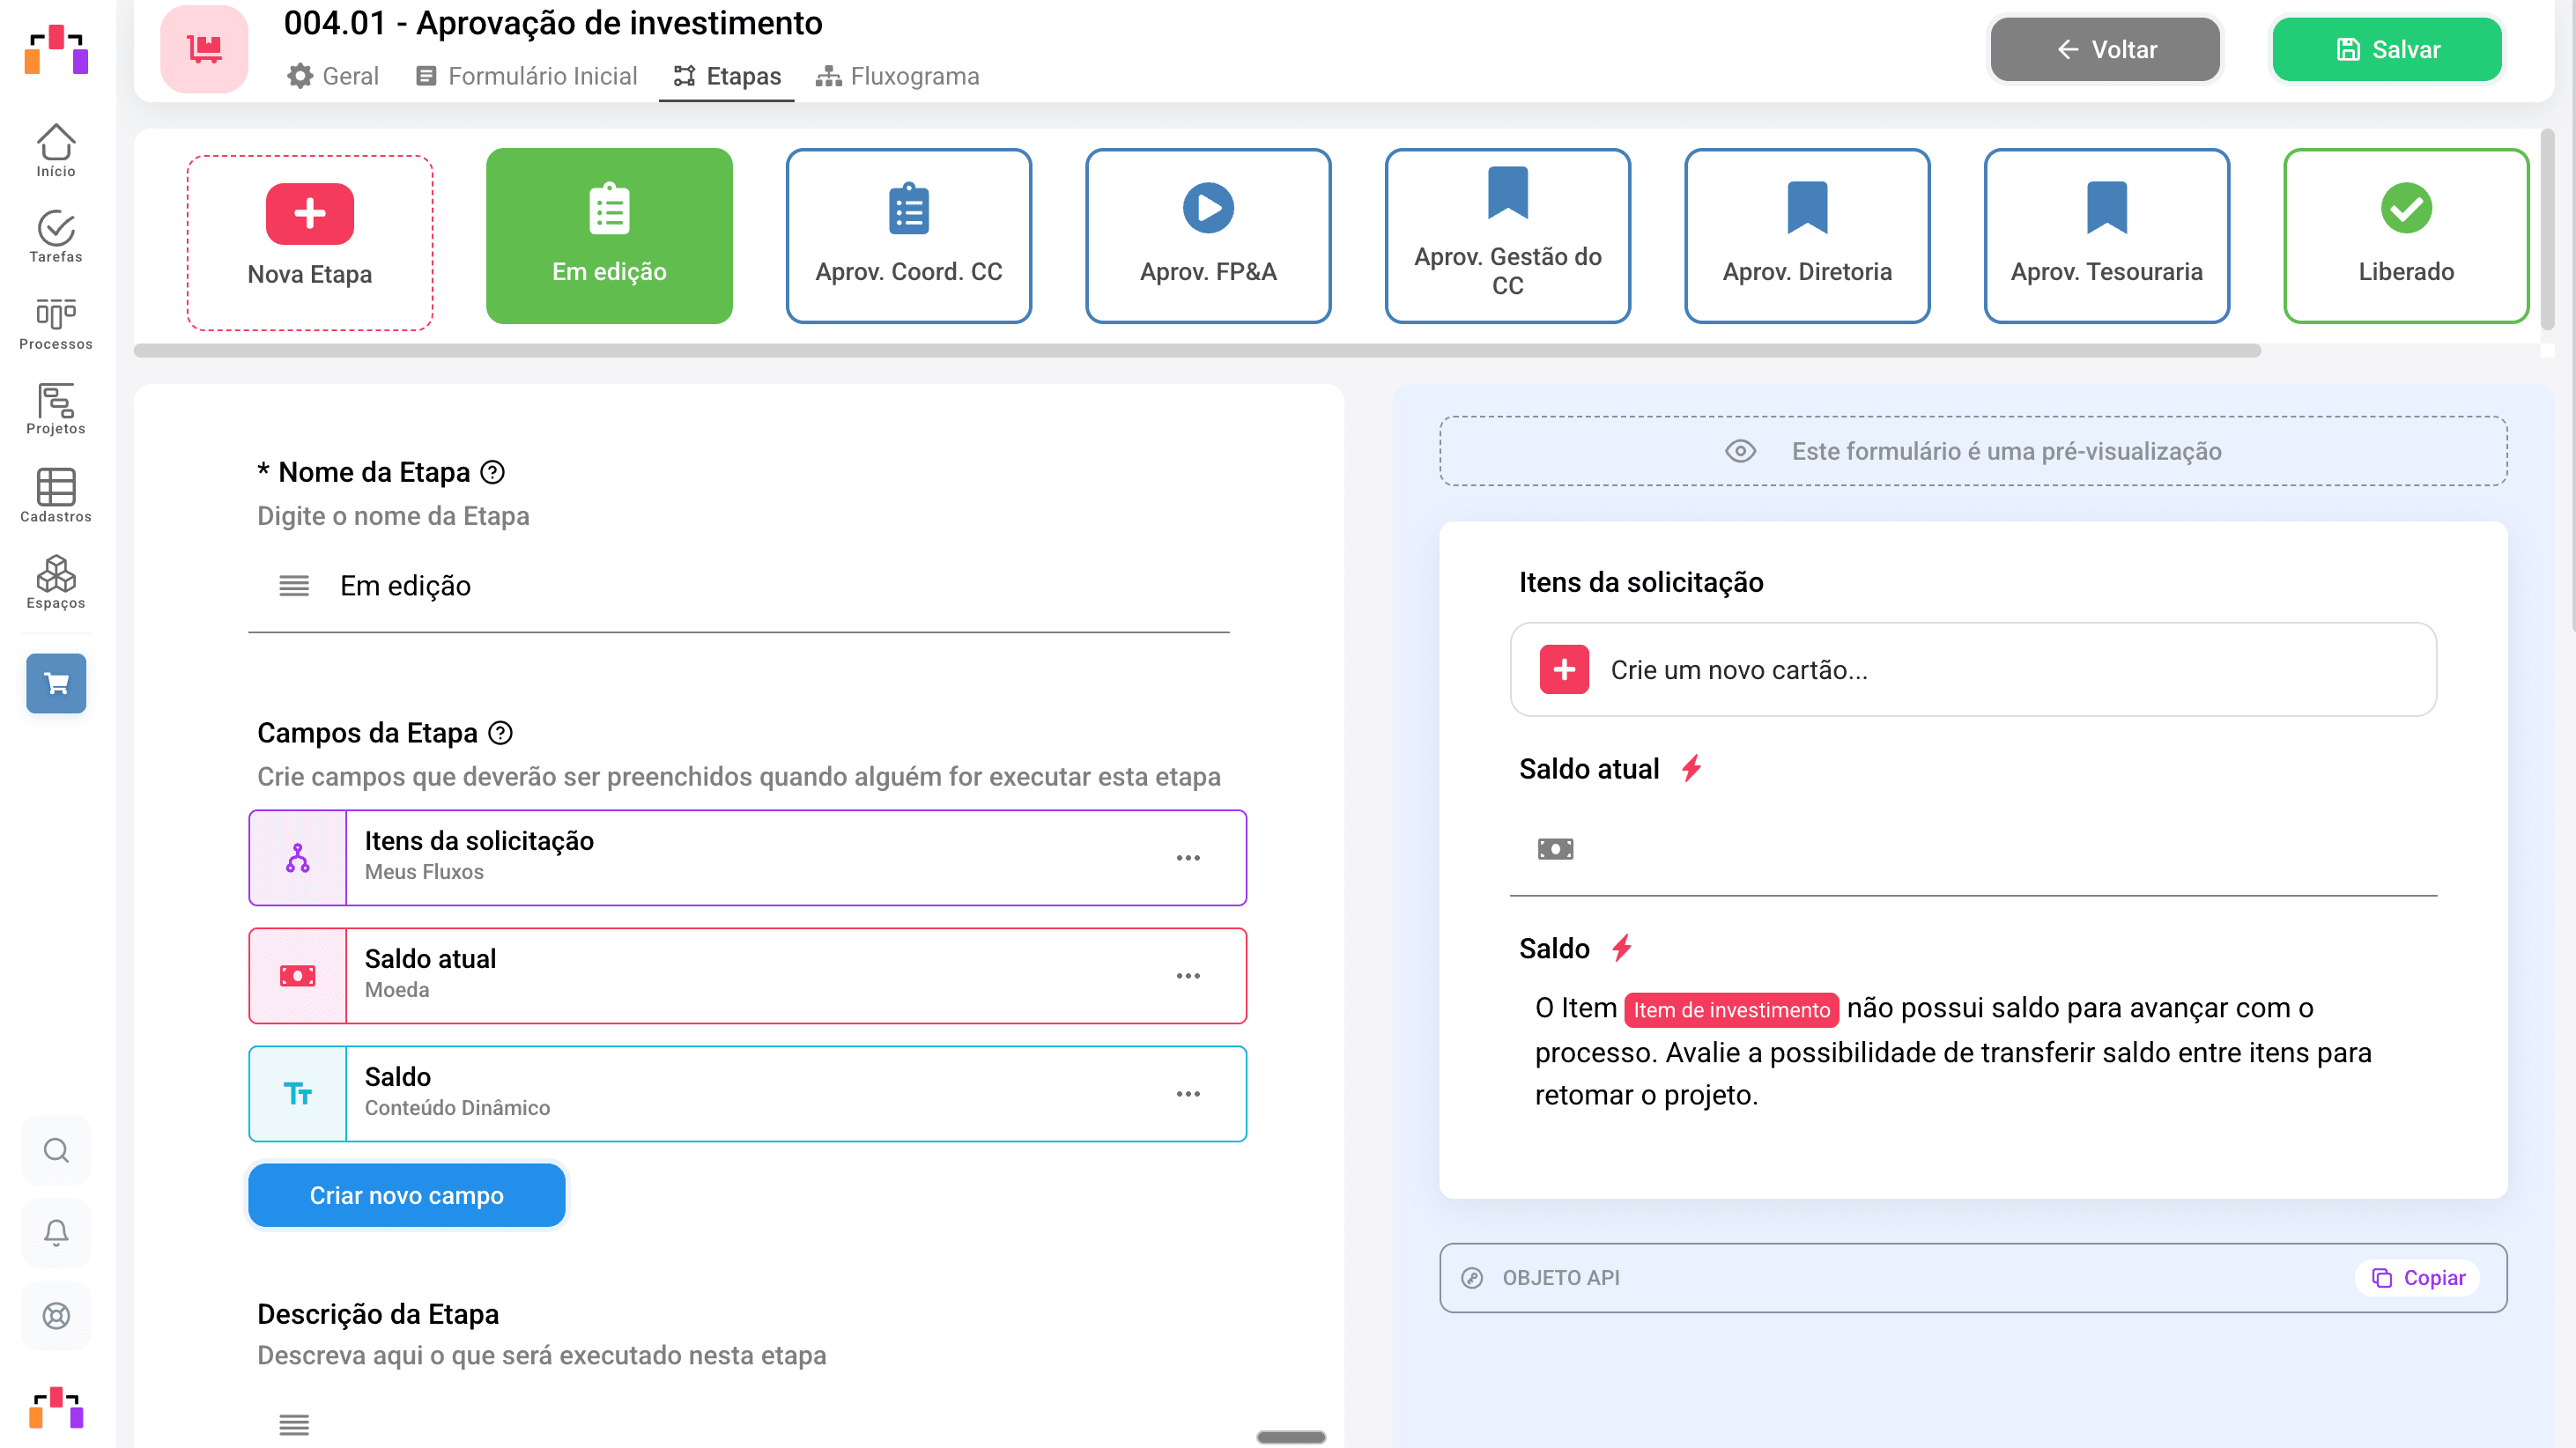The width and height of the screenshot is (2576, 1448).
Task: Select the Etapas tab
Action: point(726,76)
